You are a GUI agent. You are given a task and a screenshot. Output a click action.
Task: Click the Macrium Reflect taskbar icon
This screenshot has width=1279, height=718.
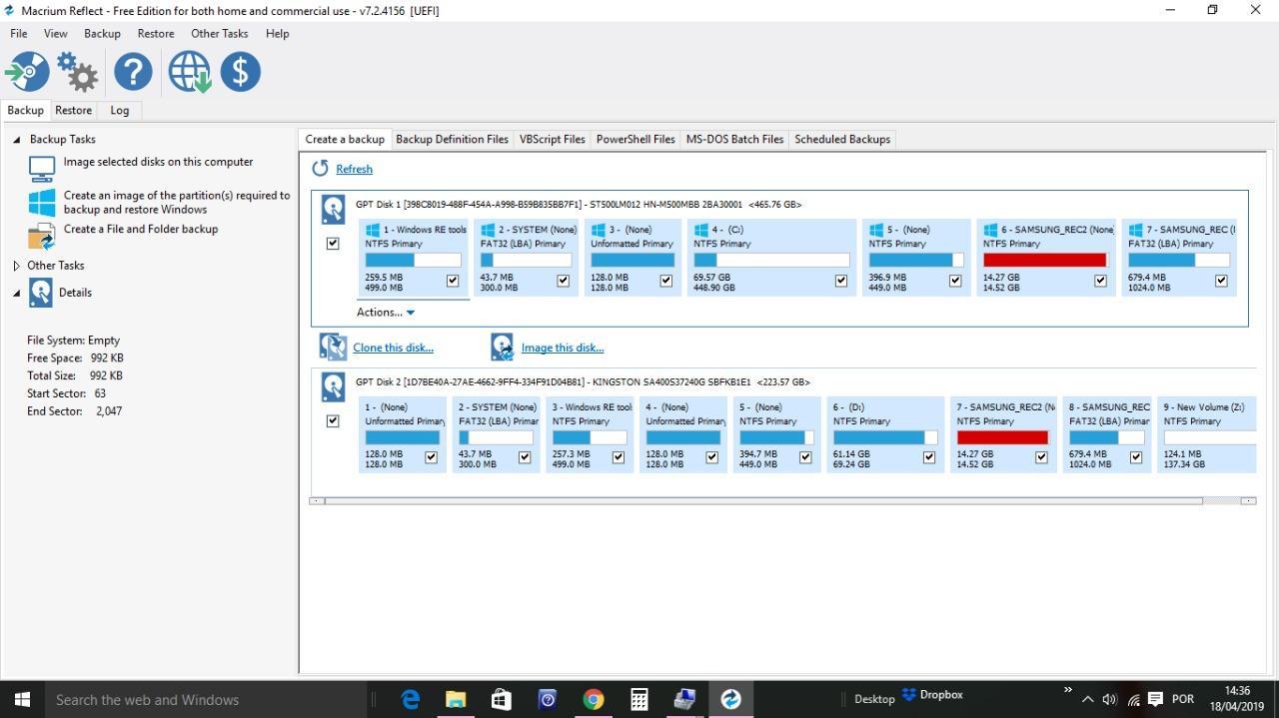(x=730, y=699)
